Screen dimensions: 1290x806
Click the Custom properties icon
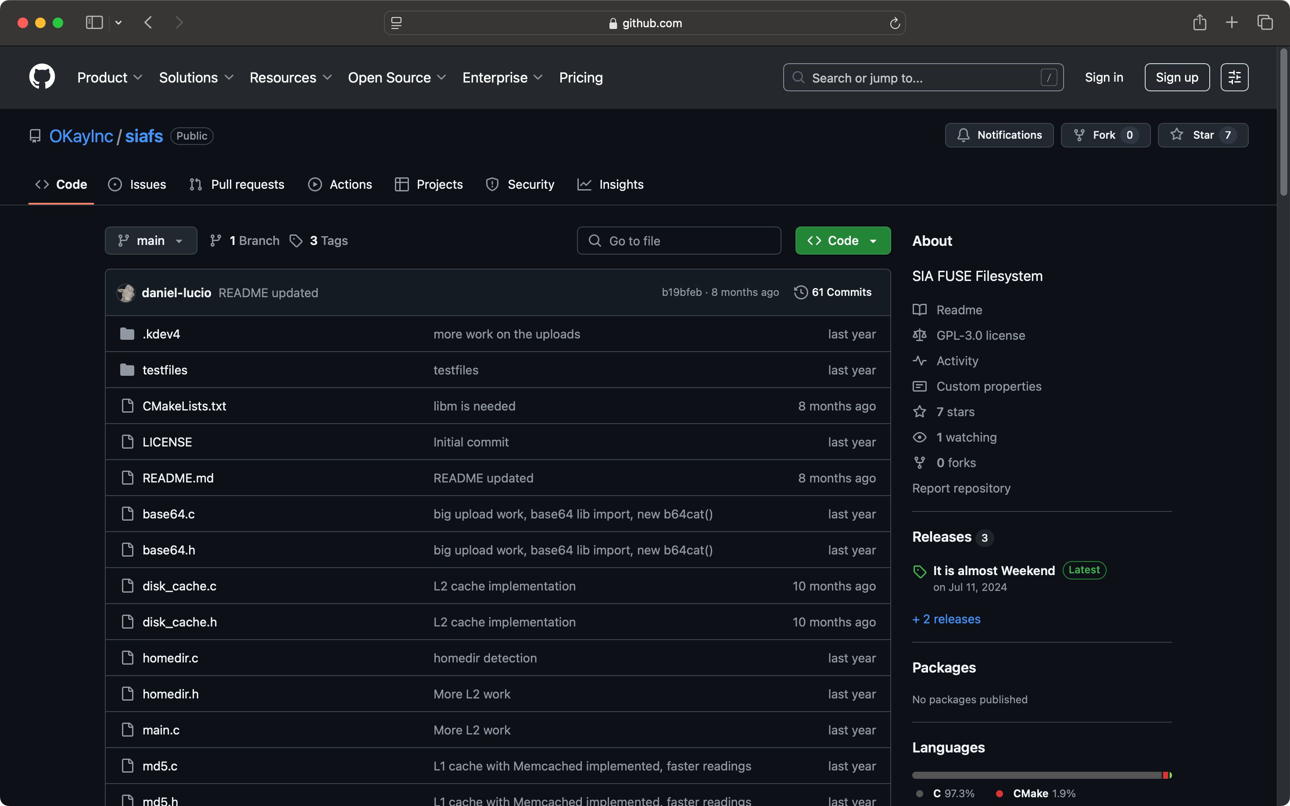[919, 386]
